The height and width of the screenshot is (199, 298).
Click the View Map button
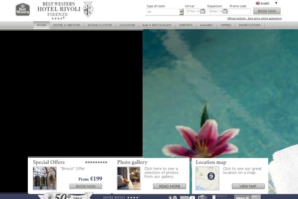[248, 186]
